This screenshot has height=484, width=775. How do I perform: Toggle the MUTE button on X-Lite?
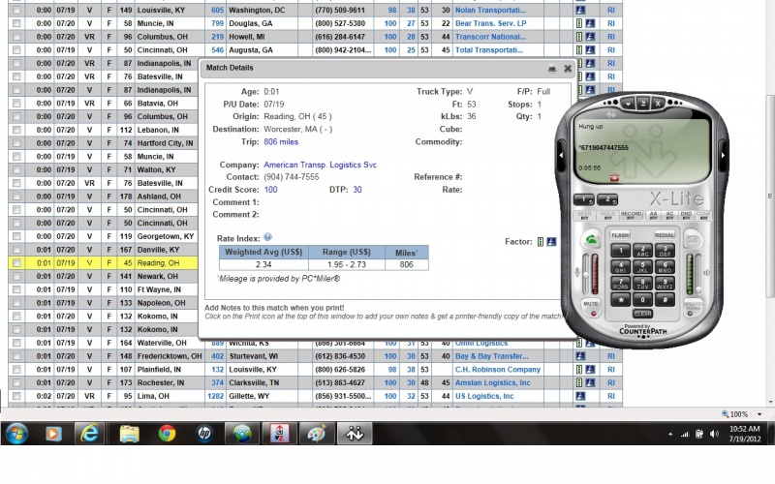[591, 307]
